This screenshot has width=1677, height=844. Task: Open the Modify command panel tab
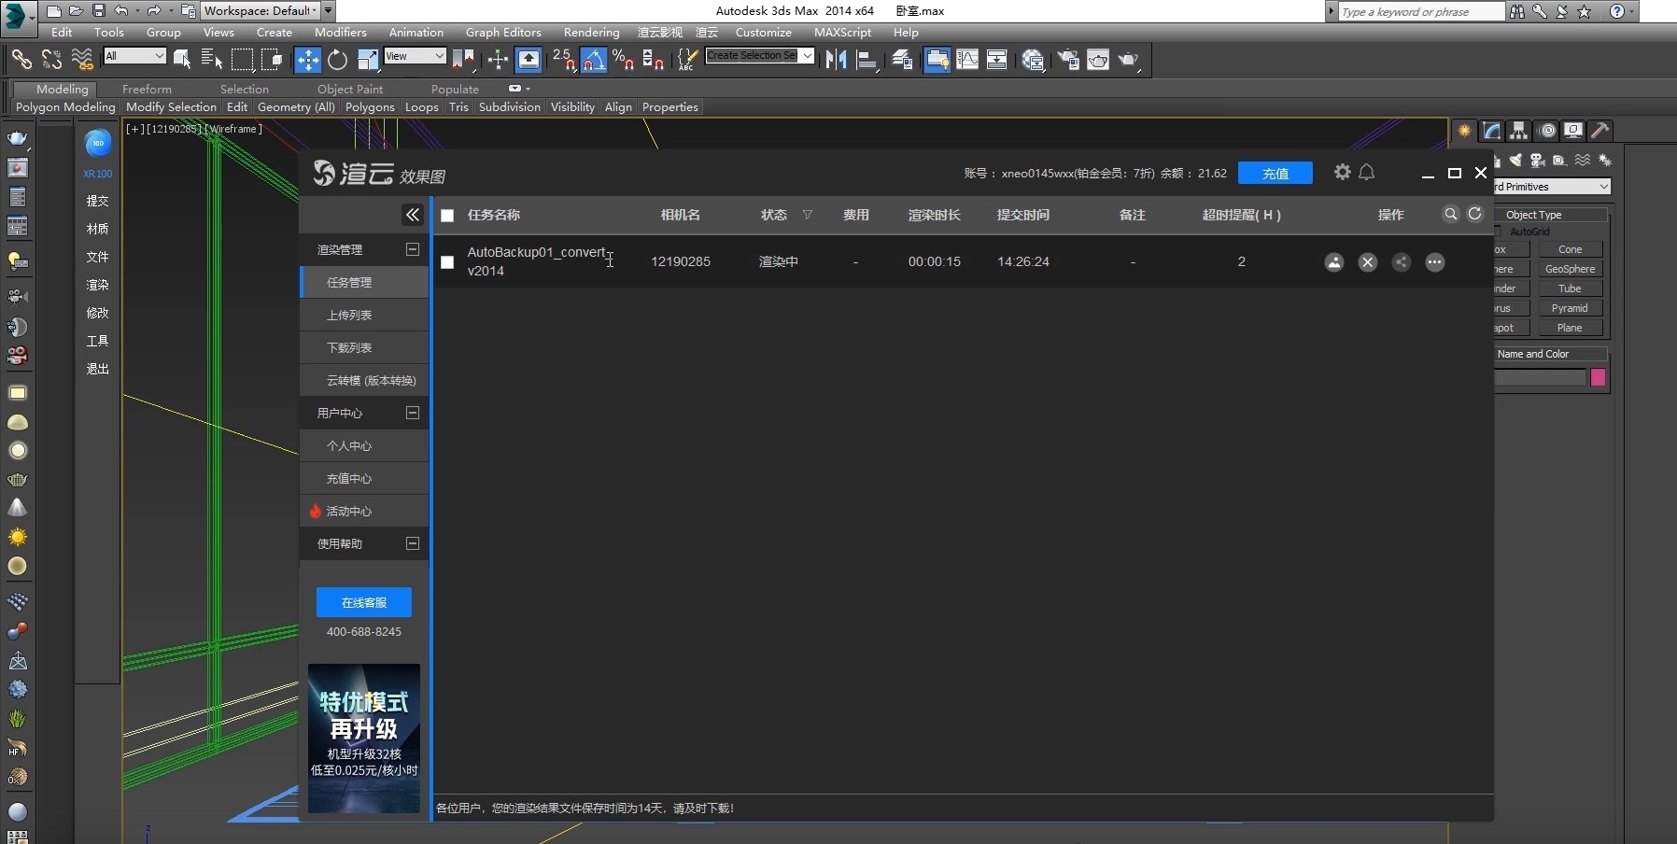point(1491,131)
